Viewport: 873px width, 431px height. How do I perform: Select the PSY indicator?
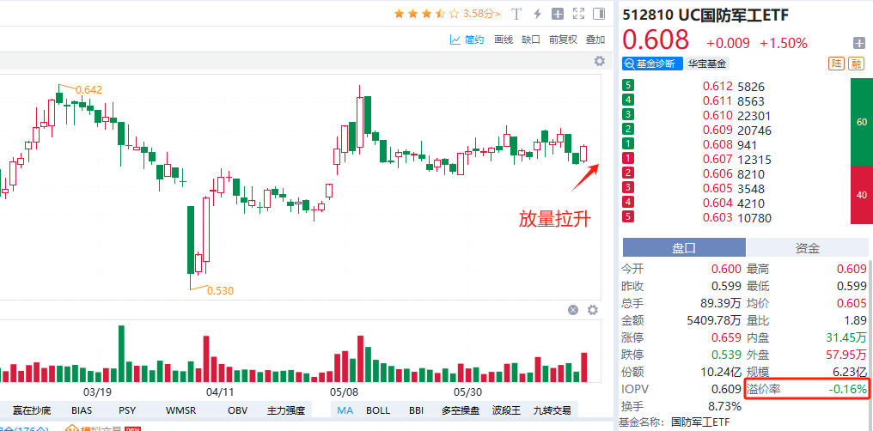tap(127, 411)
